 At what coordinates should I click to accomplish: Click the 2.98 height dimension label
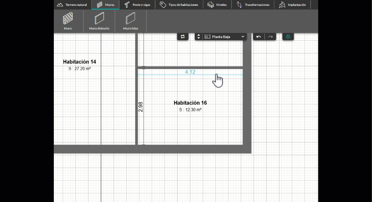pyautogui.click(x=141, y=106)
